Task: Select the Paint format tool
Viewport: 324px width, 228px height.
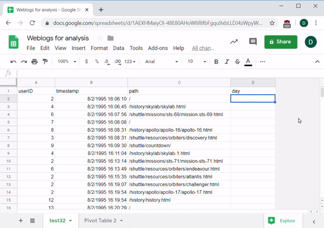Action: [x=45, y=61]
